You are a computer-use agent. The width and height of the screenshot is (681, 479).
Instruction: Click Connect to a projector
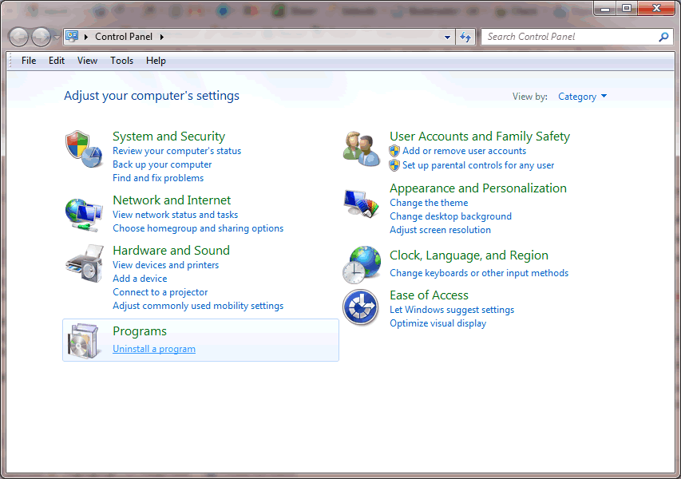(160, 292)
